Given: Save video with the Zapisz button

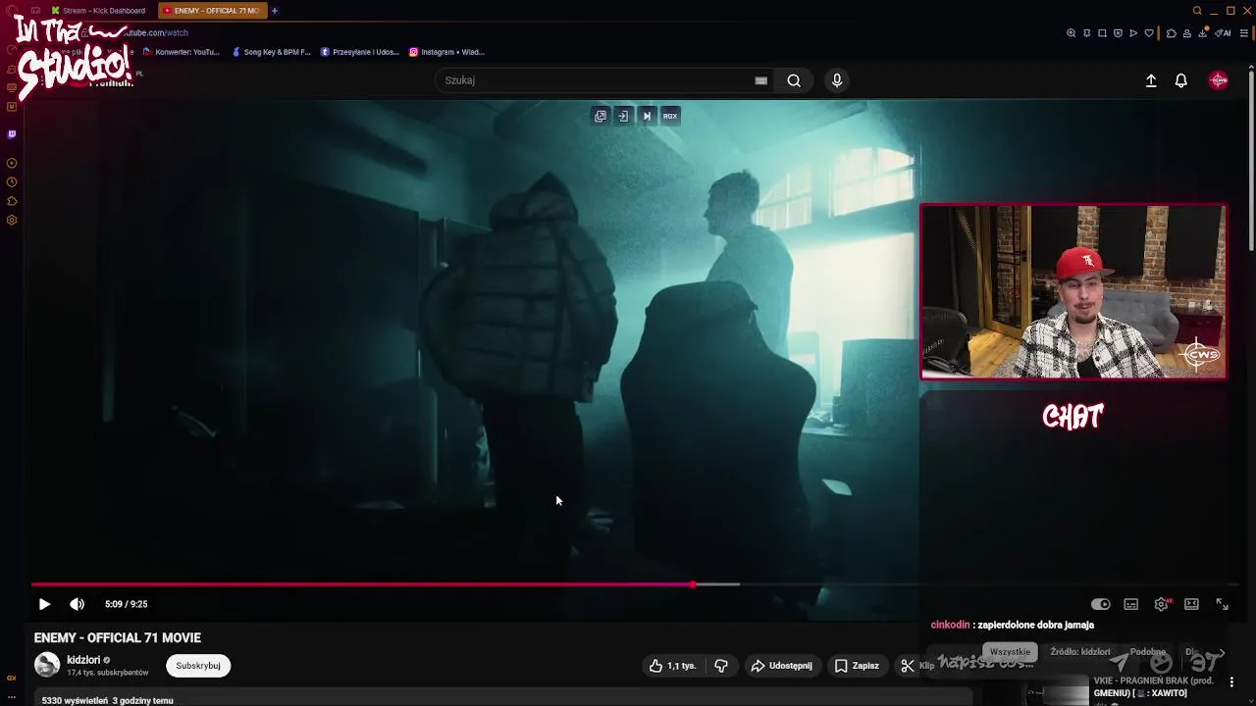Looking at the screenshot, I should click(x=857, y=666).
